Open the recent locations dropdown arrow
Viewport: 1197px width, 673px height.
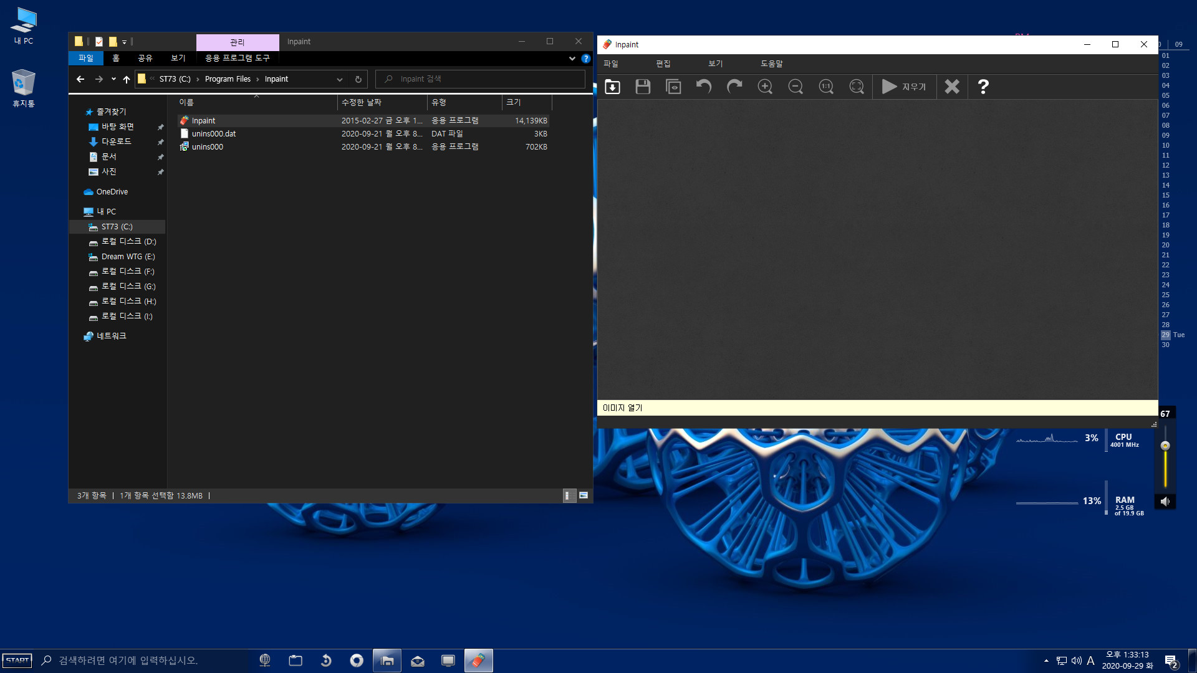(x=113, y=79)
